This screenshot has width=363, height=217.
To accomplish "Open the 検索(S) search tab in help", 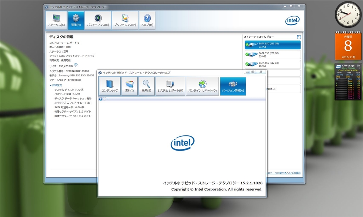I will point(146,86).
